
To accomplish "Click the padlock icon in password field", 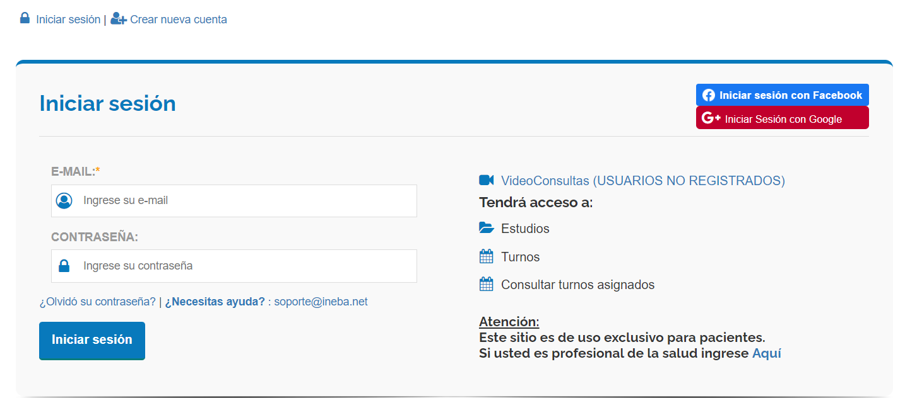I will [64, 266].
